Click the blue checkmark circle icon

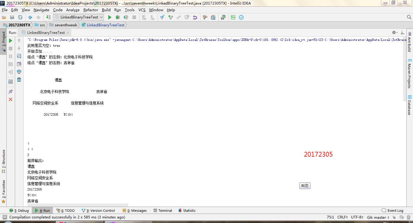point(241,18)
